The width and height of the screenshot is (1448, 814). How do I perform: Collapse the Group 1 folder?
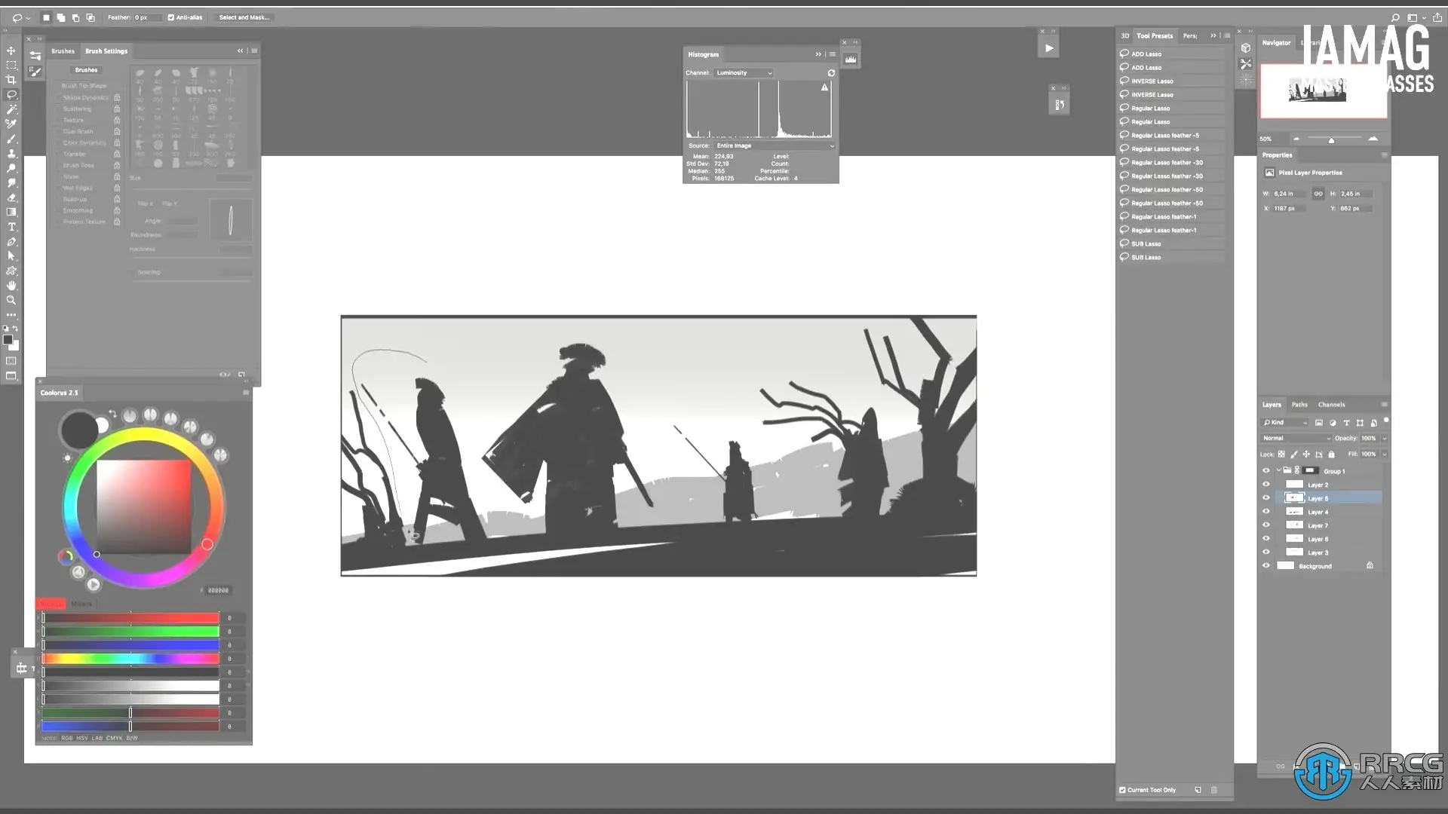click(1278, 471)
